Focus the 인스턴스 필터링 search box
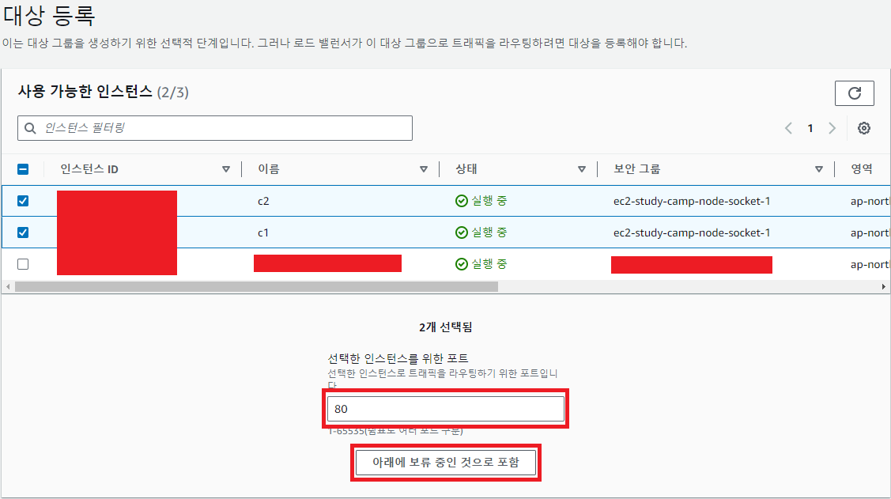Viewport: 891px width, 499px height. coord(215,128)
